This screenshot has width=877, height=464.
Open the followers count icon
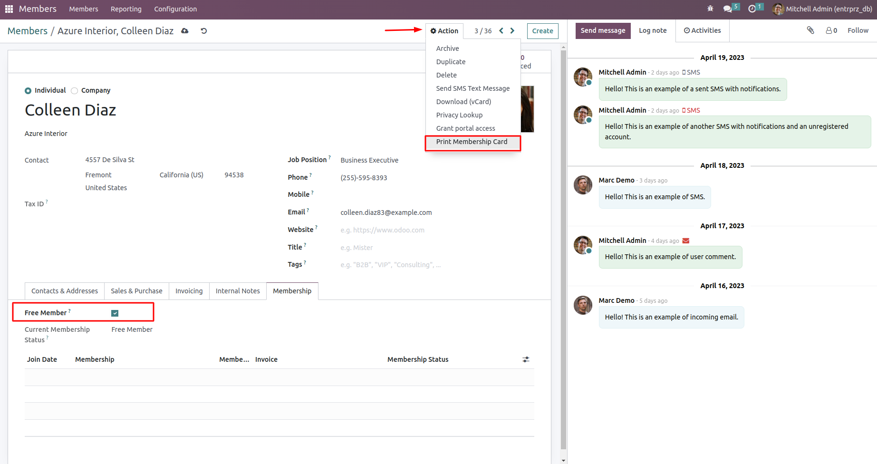click(x=831, y=30)
